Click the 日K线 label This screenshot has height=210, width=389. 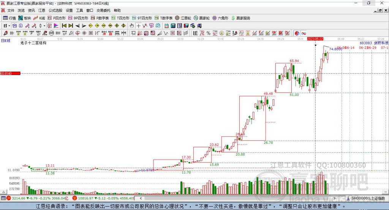point(6,41)
